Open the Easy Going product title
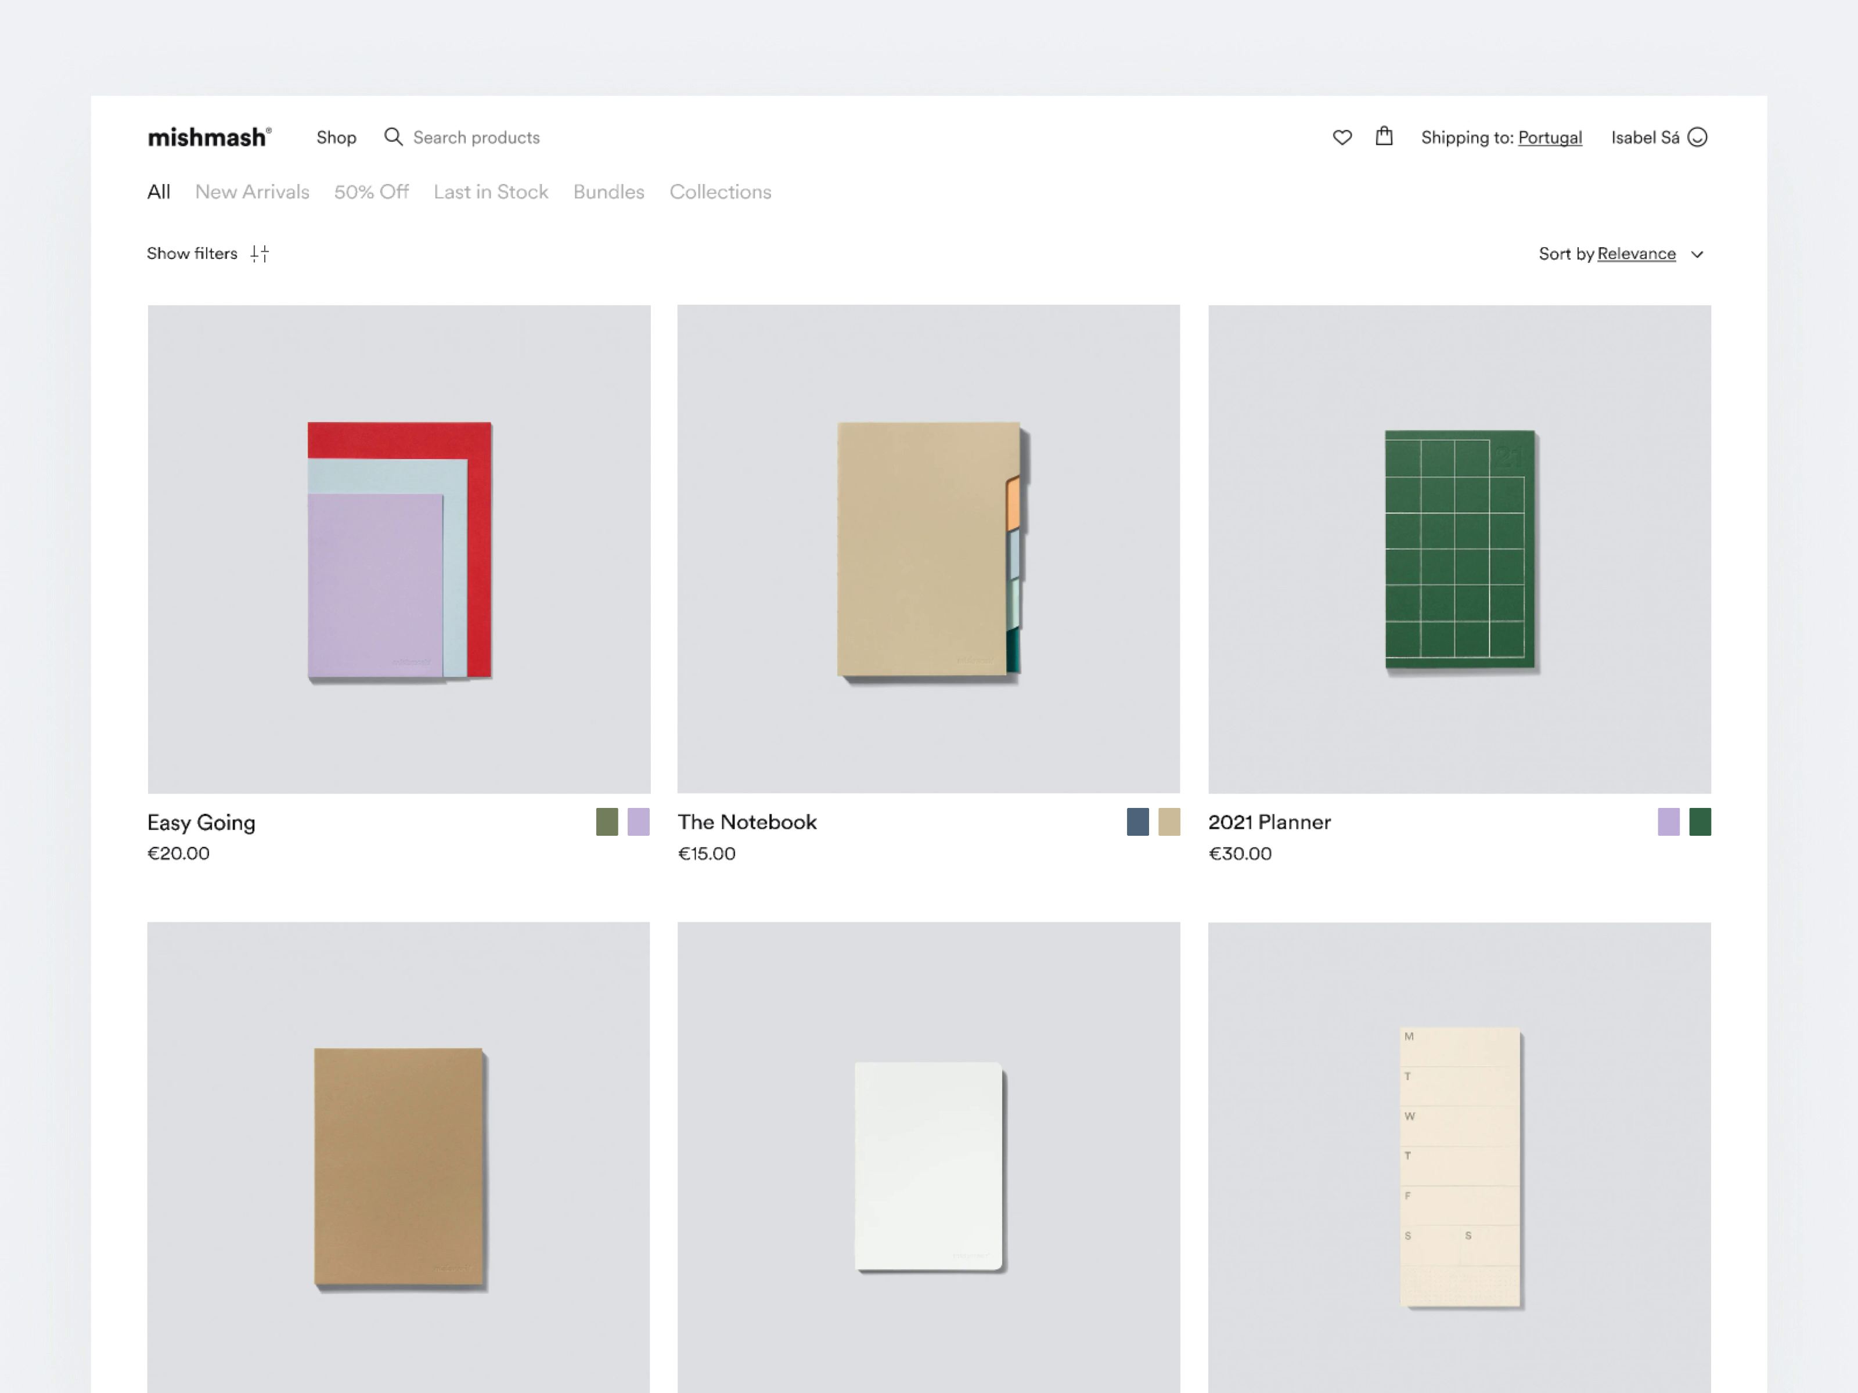Viewport: 1858px width, 1393px height. click(x=201, y=822)
